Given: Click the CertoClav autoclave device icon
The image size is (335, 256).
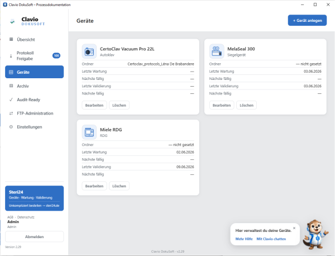Looking at the screenshot, I should click(89, 51).
